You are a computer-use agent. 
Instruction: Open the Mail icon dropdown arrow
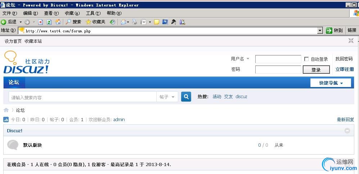128,22
